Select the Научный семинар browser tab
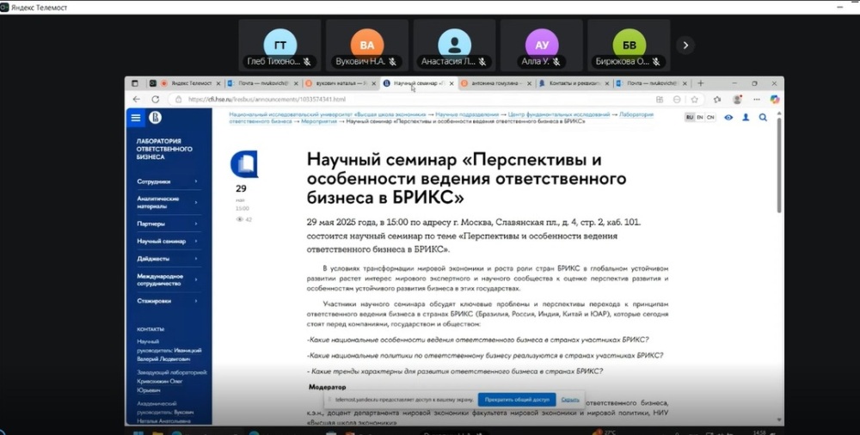 click(418, 83)
